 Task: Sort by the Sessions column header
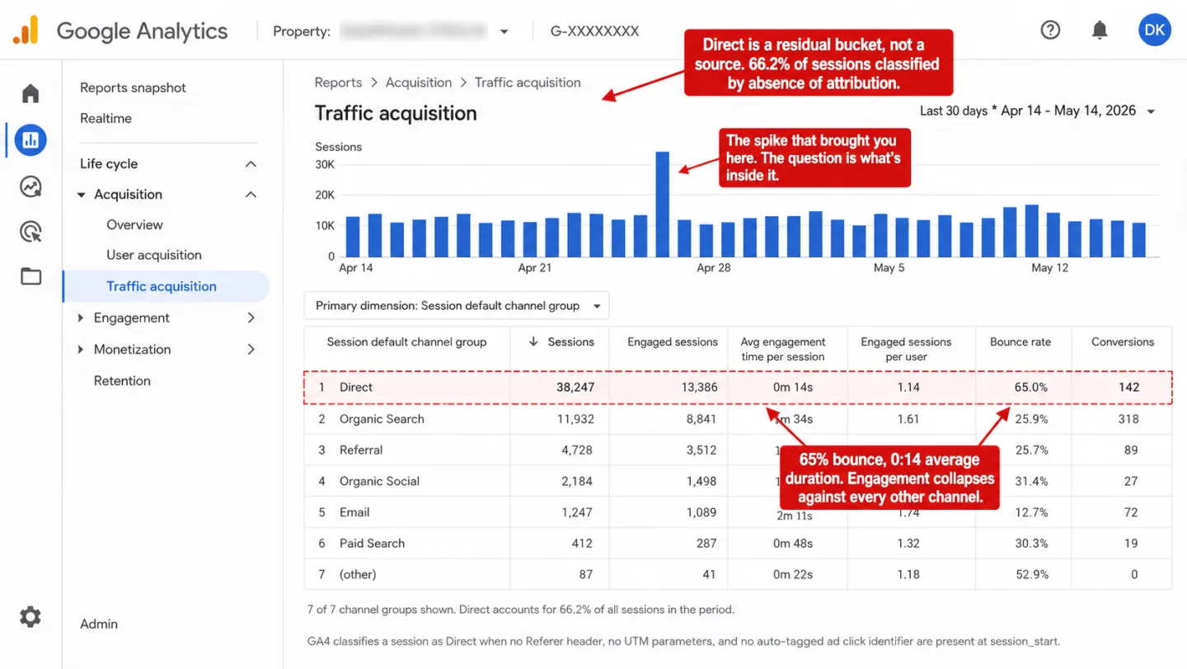click(570, 342)
